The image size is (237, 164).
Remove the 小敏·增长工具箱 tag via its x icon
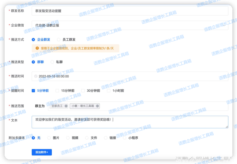pos(97,106)
